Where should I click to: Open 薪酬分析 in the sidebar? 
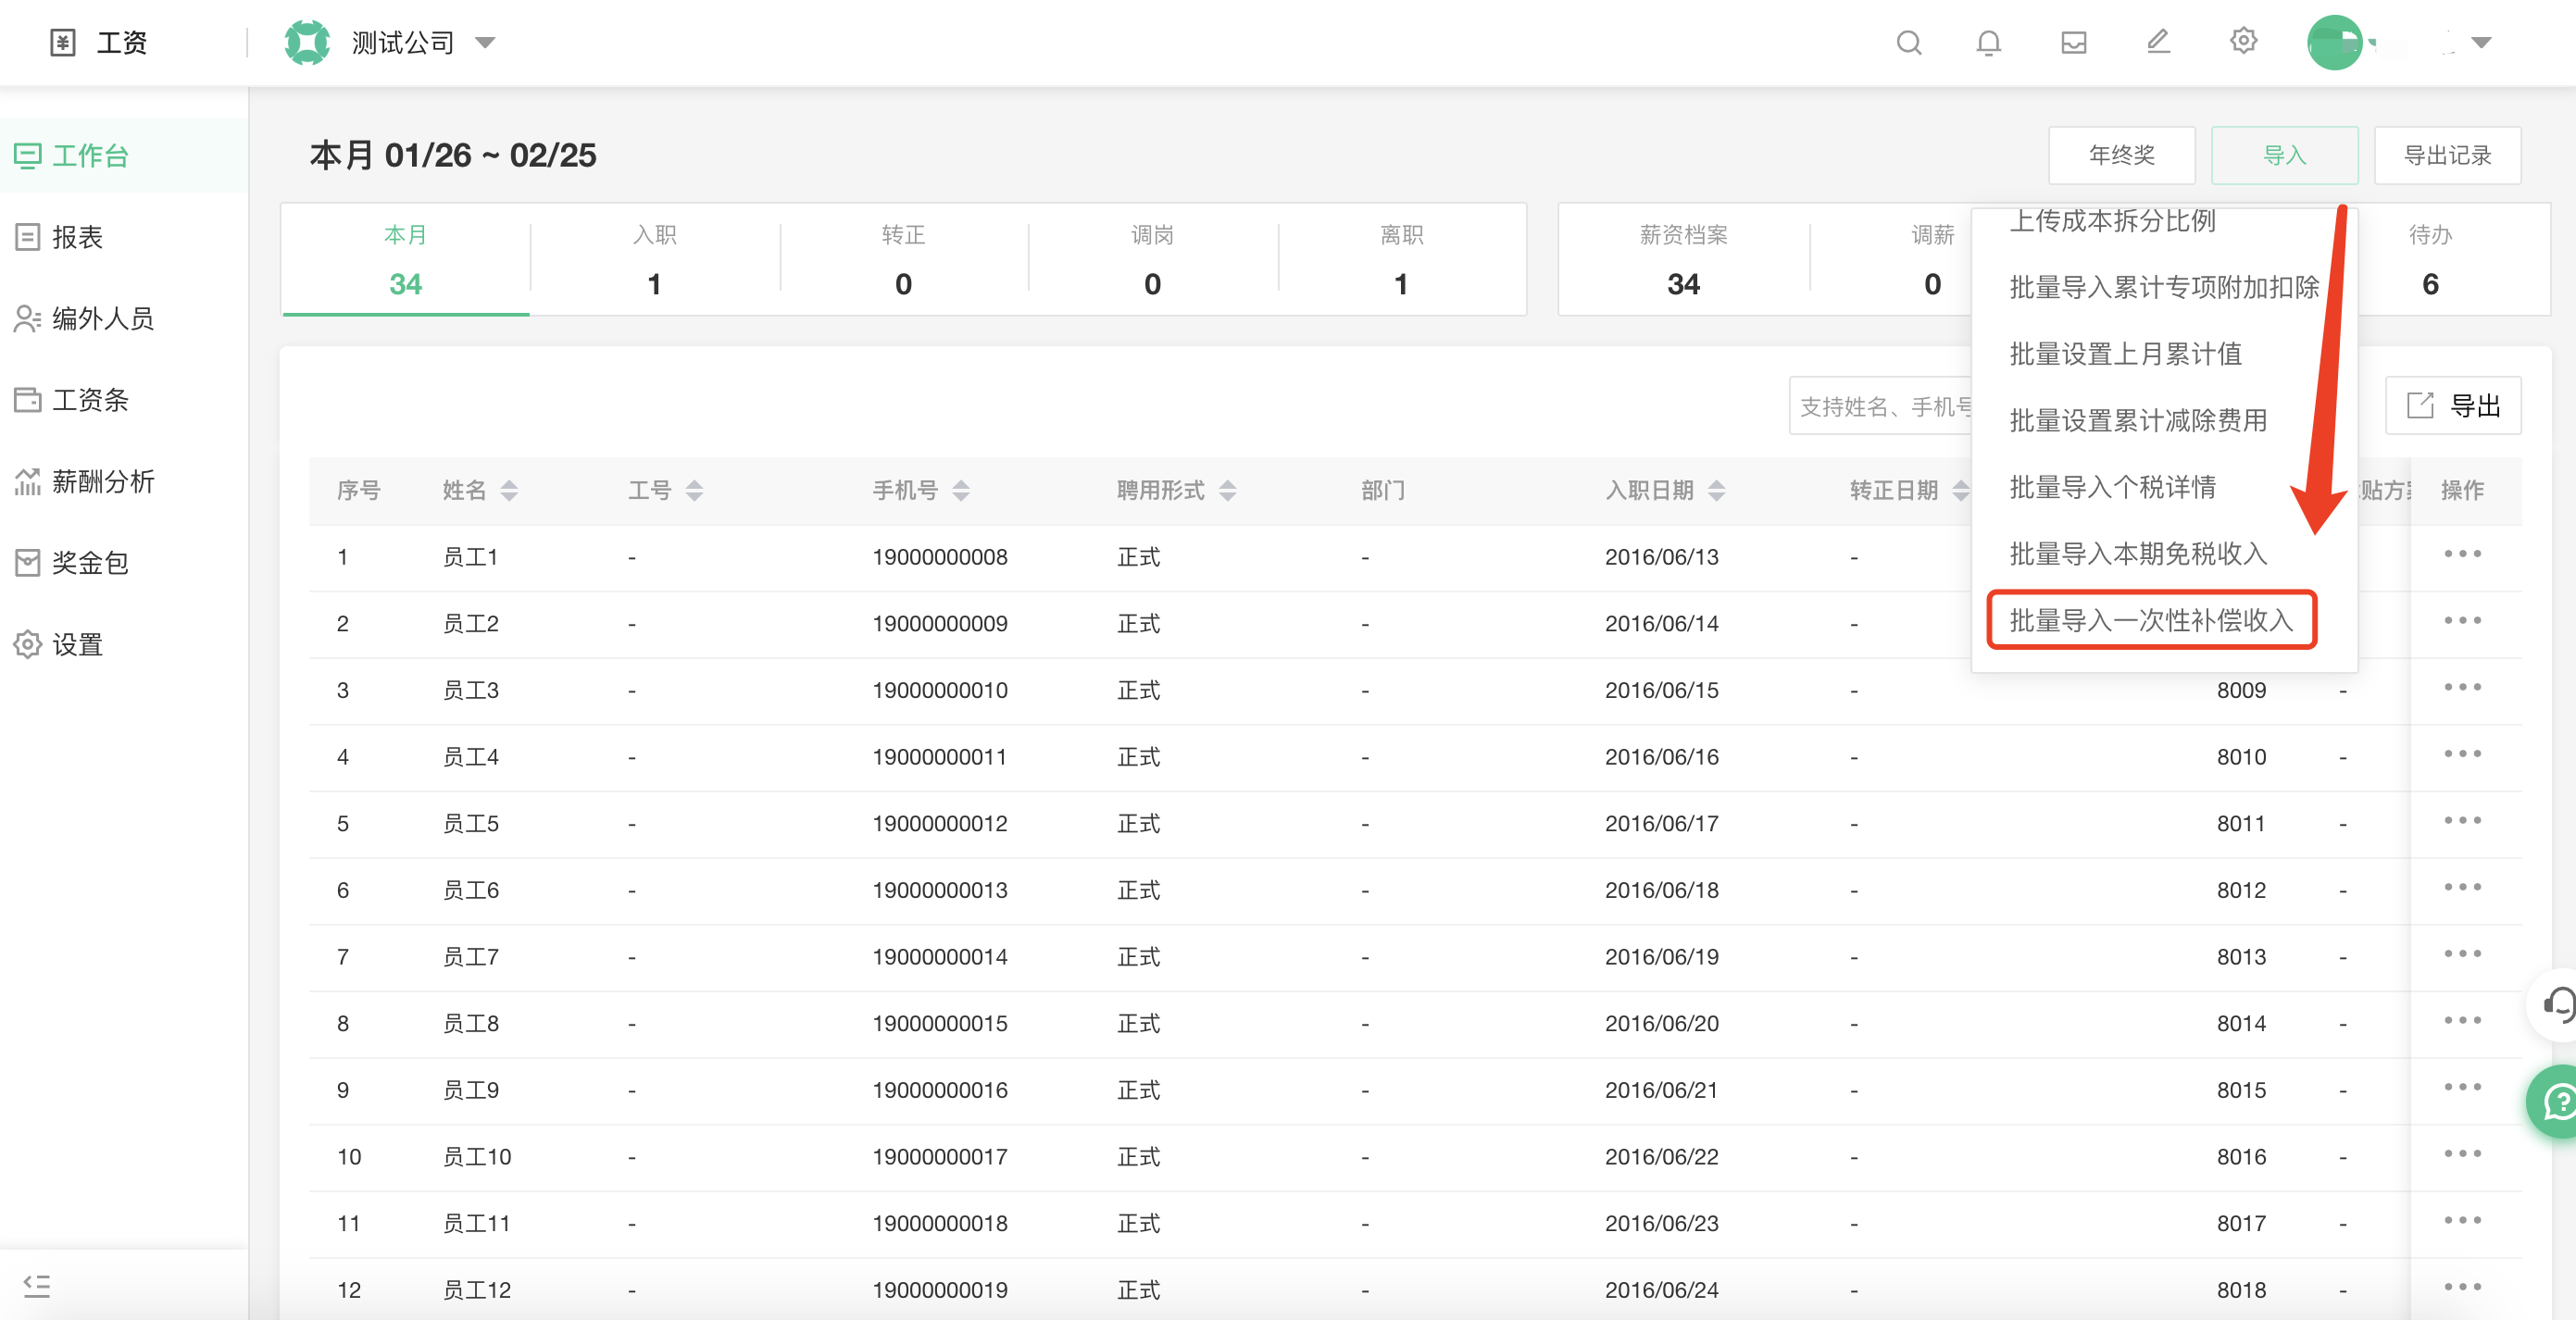124,481
